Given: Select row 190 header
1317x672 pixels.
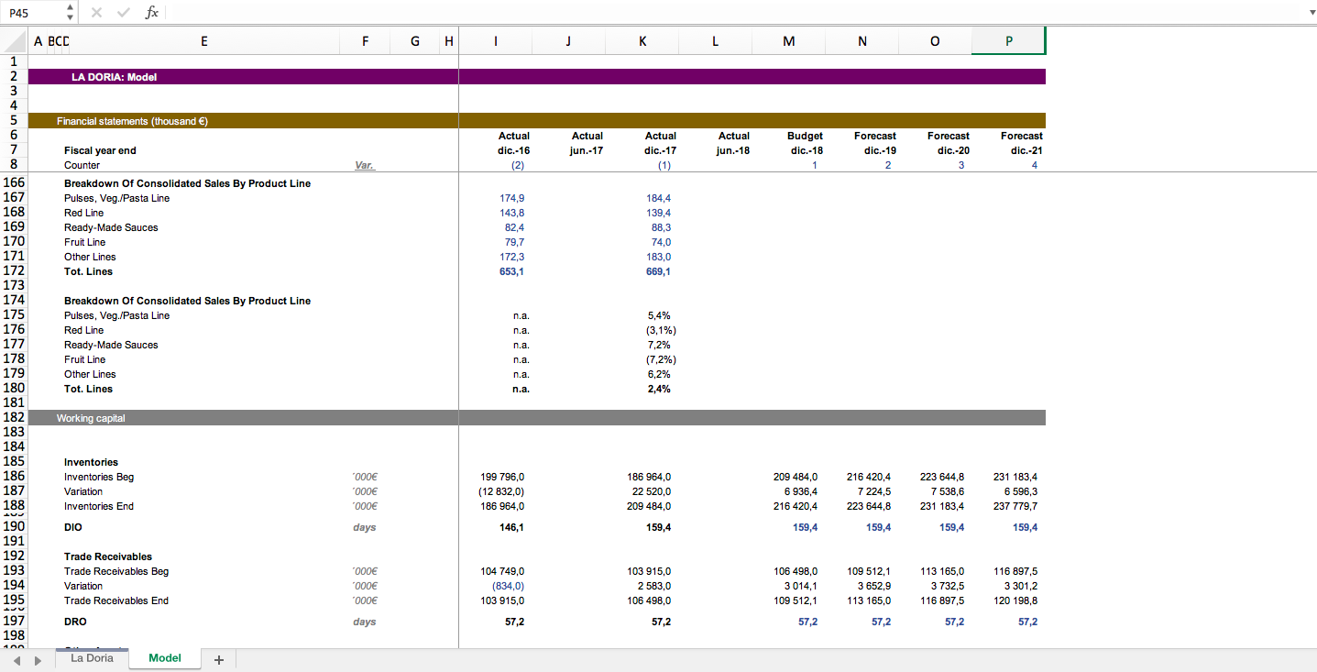Looking at the screenshot, I should coord(14,527).
